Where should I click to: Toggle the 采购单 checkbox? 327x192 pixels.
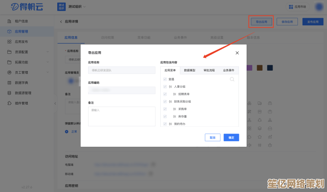(x=165, y=109)
